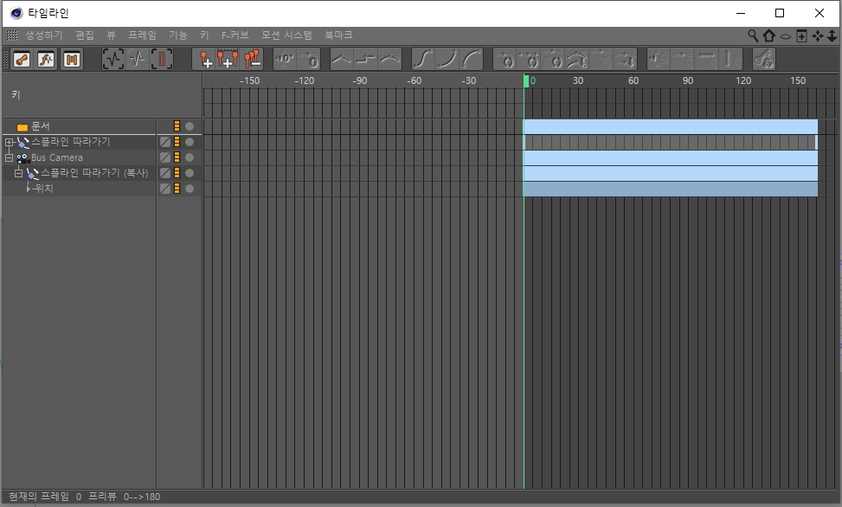Click the orange Frame Preview Range icon
842x507 pixels.
[162, 59]
